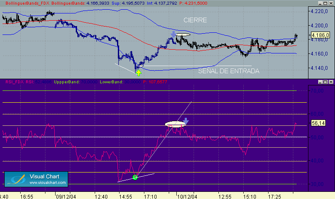
Task: Click the 12:40 time axis label
Action: pos(101,196)
